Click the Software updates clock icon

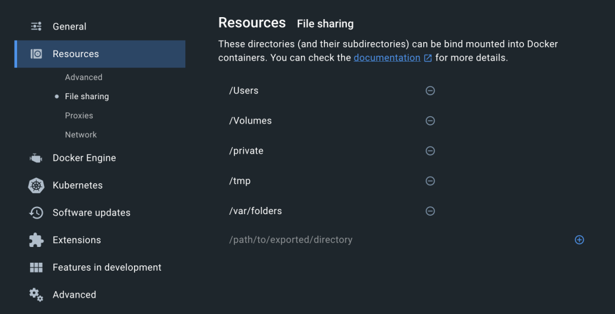click(x=36, y=213)
